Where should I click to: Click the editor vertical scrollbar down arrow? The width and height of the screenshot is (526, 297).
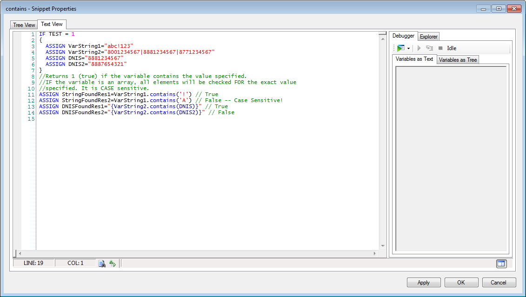coord(383,246)
